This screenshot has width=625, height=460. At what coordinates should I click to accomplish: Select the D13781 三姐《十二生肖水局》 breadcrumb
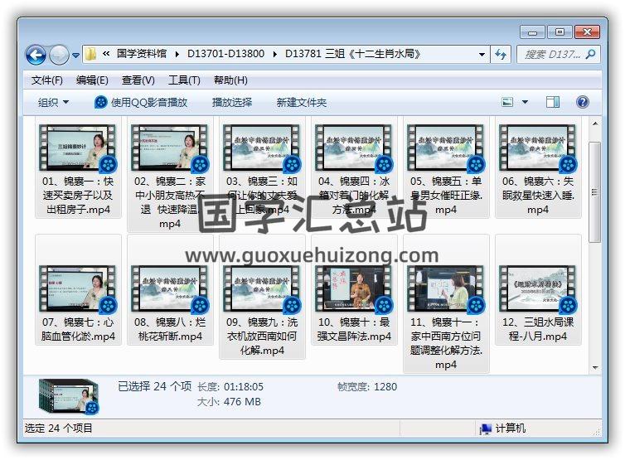tap(352, 54)
